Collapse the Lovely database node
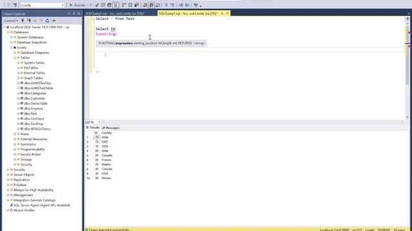412x231 pixels. [12, 47]
